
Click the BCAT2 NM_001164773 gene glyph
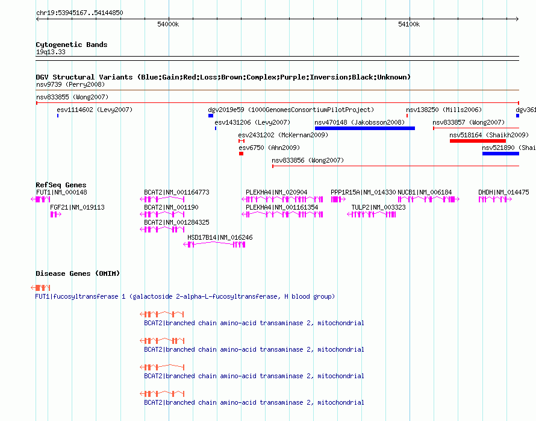(162, 199)
